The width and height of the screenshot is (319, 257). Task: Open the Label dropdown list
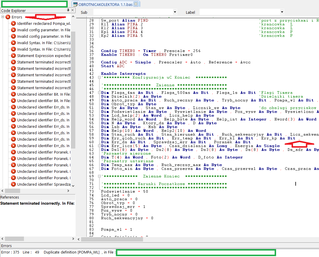(282, 12)
